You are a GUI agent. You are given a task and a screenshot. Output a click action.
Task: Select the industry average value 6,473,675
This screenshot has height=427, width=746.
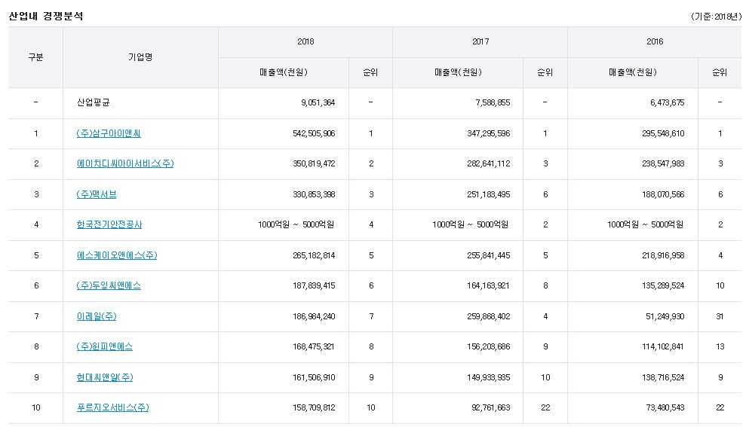coord(667,102)
